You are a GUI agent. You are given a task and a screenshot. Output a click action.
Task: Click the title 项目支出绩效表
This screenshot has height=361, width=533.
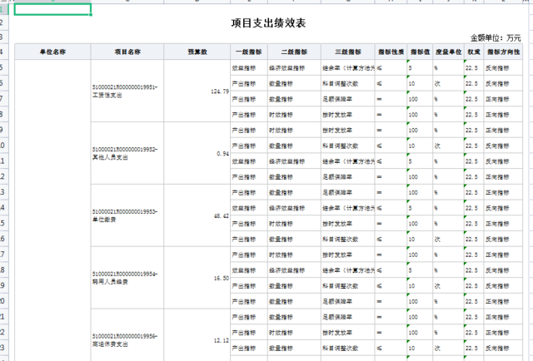(x=266, y=23)
